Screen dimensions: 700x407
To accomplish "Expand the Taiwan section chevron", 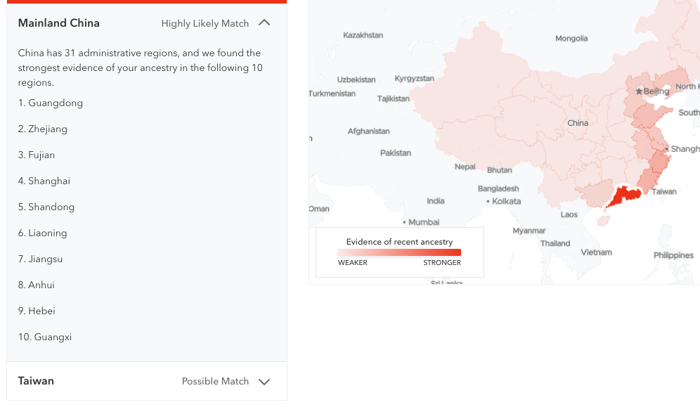I will 264,382.
